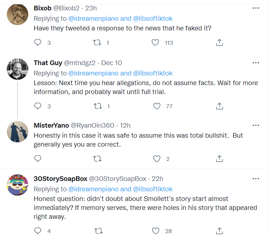This screenshot has width=268, height=236.
Task: Share 30StorySoapBox's tweet
Action: [x=220, y=231]
